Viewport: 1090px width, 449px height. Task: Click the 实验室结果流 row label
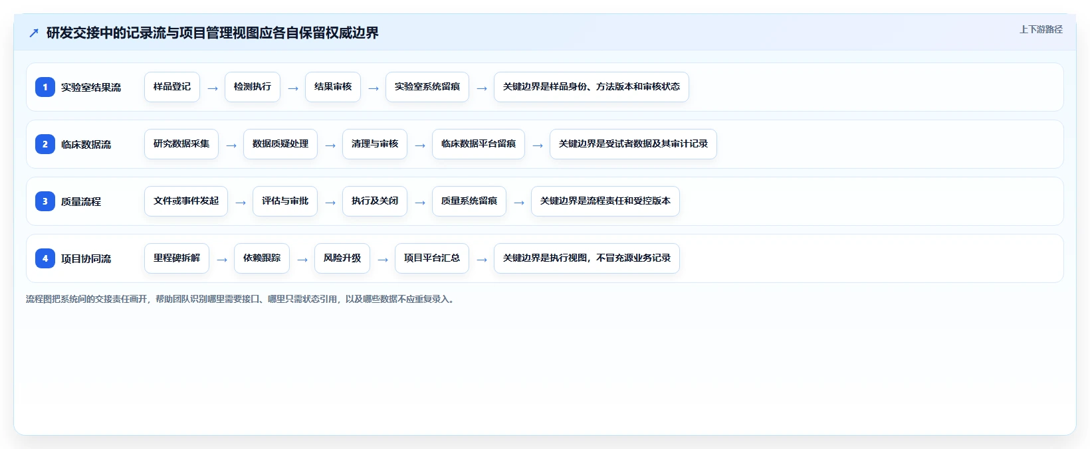coord(91,87)
